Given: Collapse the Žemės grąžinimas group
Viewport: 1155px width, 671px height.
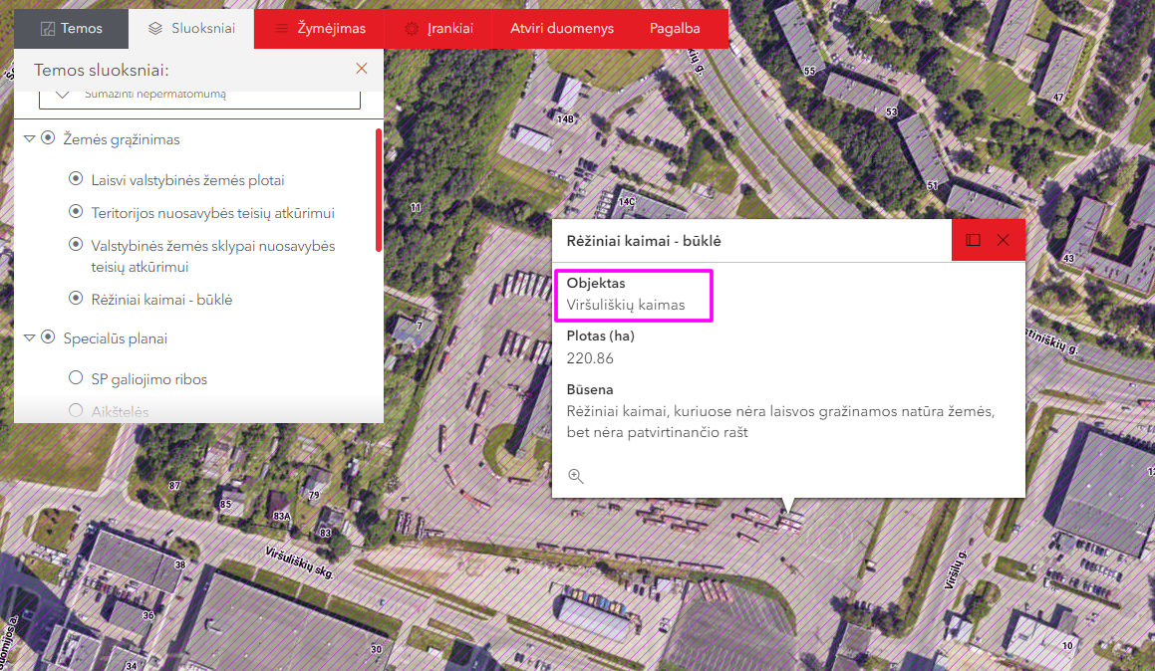Looking at the screenshot, I should tap(29, 139).
